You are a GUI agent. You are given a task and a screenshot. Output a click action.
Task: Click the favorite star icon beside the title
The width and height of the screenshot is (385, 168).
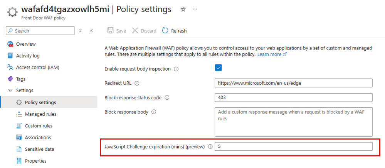(x=183, y=9)
